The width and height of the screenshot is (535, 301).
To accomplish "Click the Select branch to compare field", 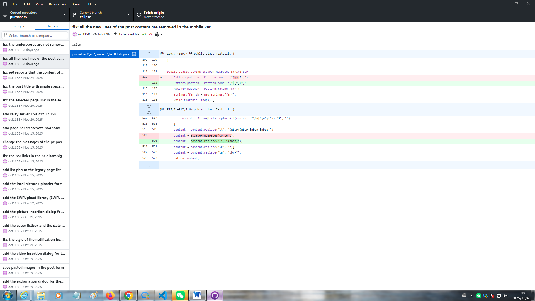I will [x=35, y=35].
